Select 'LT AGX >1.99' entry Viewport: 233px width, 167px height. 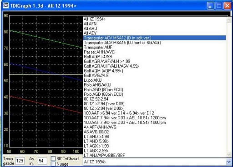pos(154,146)
